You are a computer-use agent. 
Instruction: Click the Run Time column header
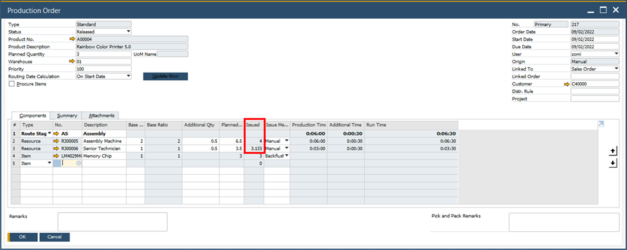411,125
